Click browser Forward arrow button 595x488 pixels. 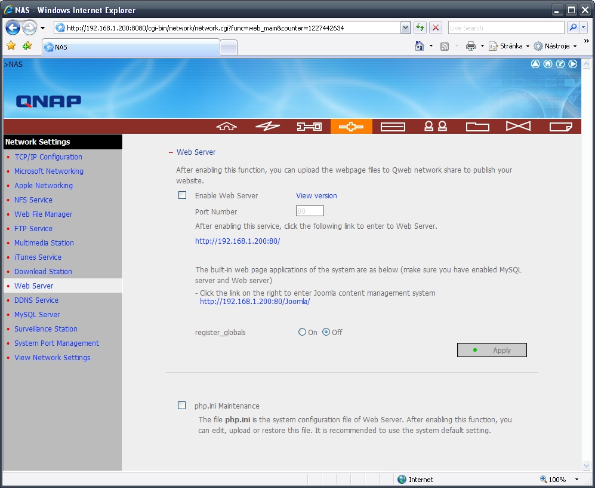click(x=29, y=27)
